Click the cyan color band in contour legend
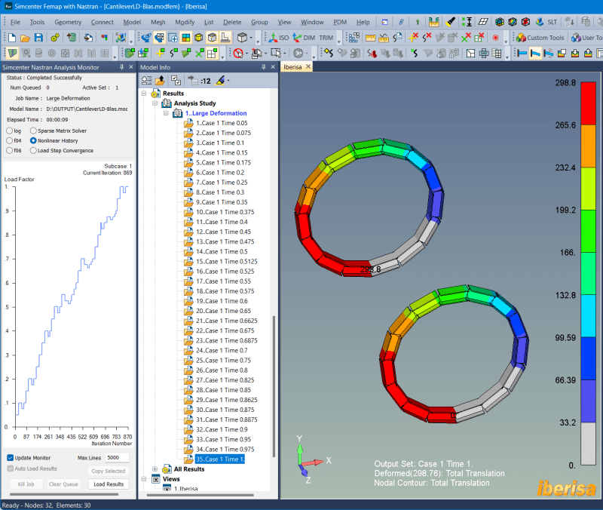 (588, 315)
